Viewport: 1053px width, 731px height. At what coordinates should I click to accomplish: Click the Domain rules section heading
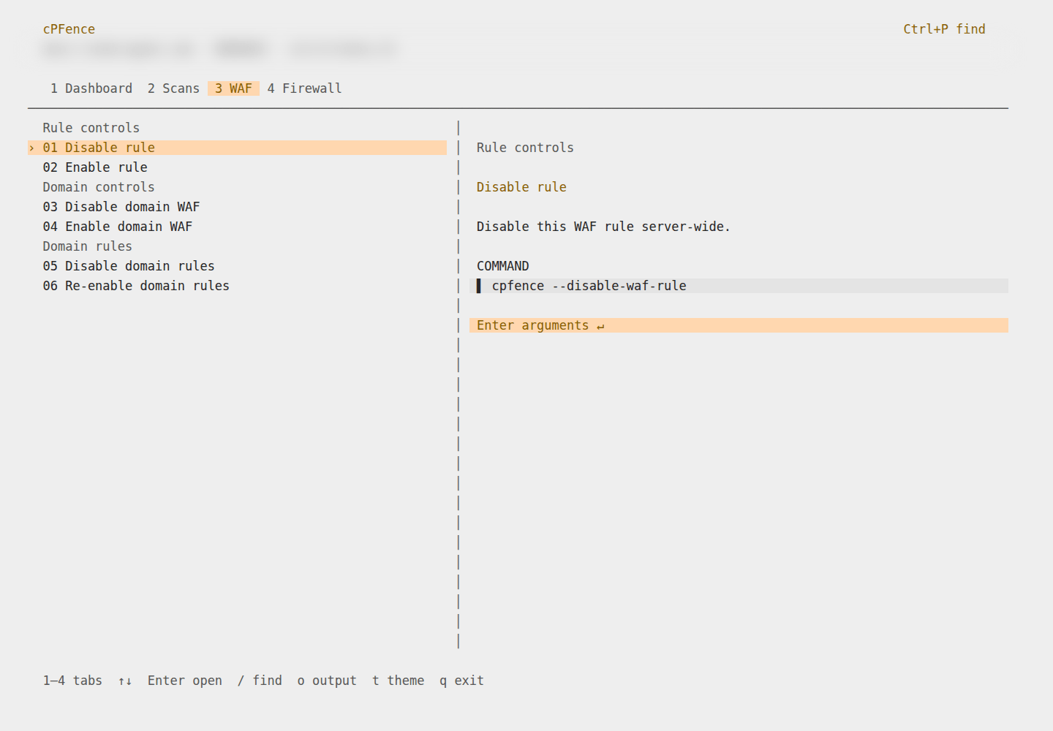pyautogui.click(x=87, y=246)
